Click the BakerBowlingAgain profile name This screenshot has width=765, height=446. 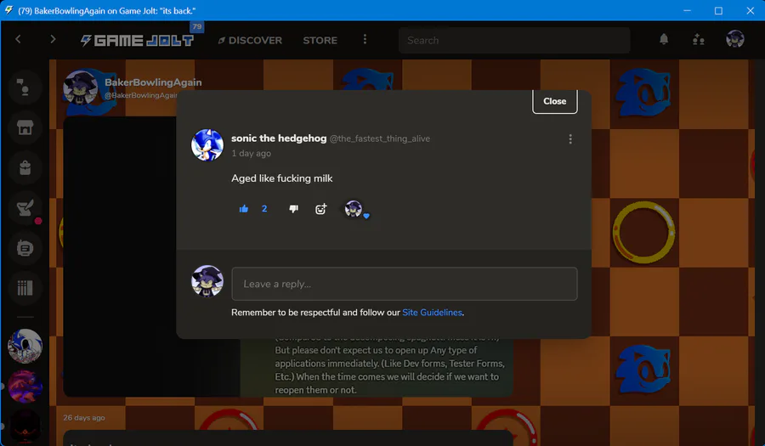pyautogui.click(x=153, y=82)
